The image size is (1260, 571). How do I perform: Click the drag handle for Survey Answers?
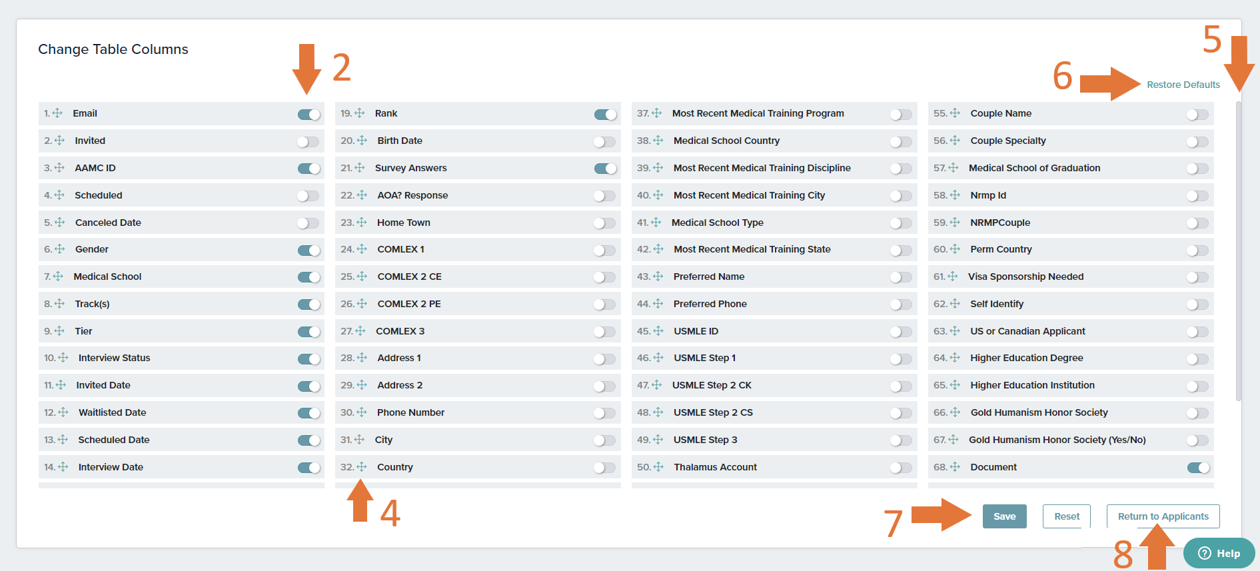[360, 168]
